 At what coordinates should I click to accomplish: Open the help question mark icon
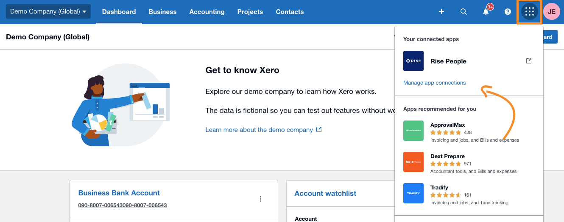pos(508,12)
